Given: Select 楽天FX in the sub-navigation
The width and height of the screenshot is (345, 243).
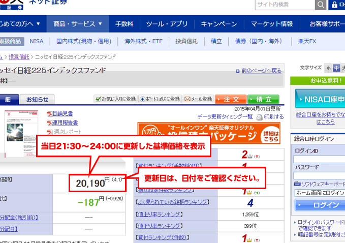Looking at the screenshot, I should click(307, 41).
